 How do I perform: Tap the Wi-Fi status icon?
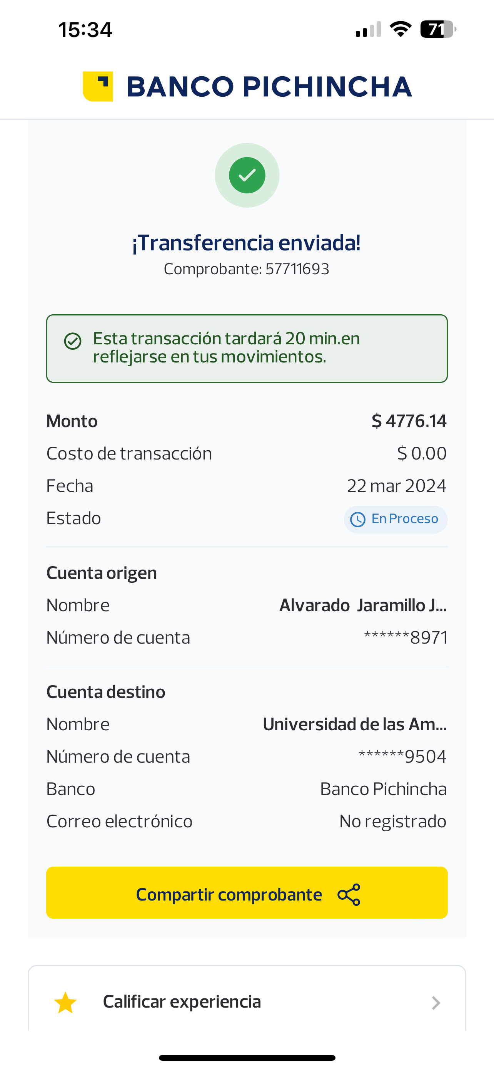(x=400, y=29)
